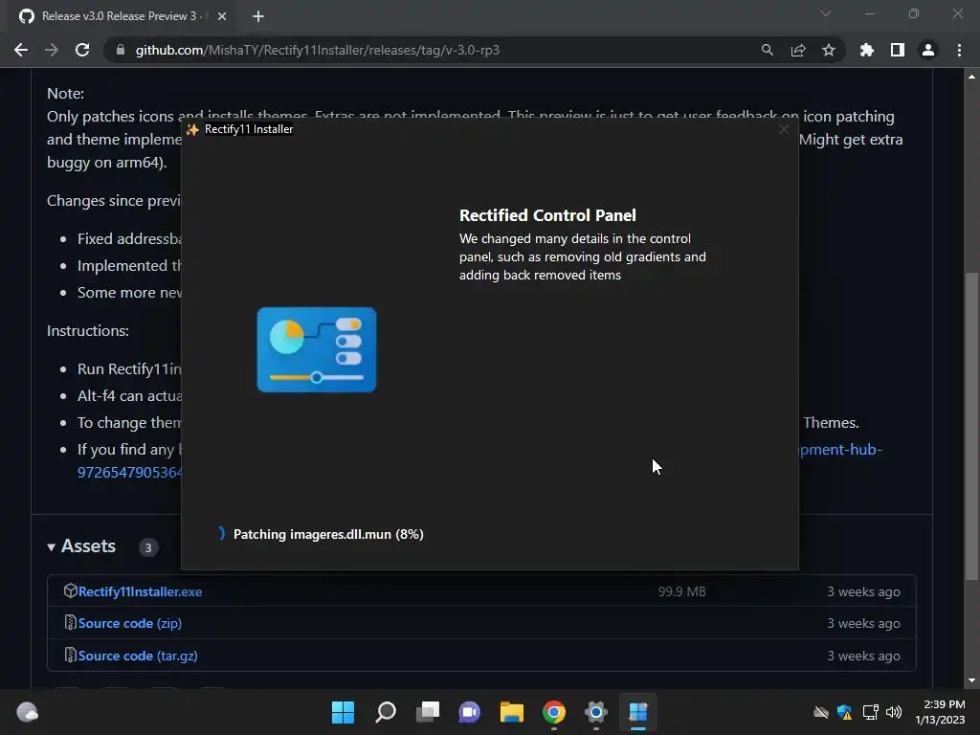Open Teams Chat from taskbar
The image size is (980, 735).
(469, 712)
